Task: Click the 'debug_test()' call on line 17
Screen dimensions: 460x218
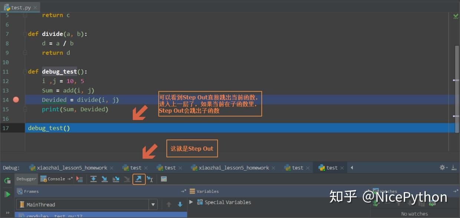Action: [x=49, y=128]
